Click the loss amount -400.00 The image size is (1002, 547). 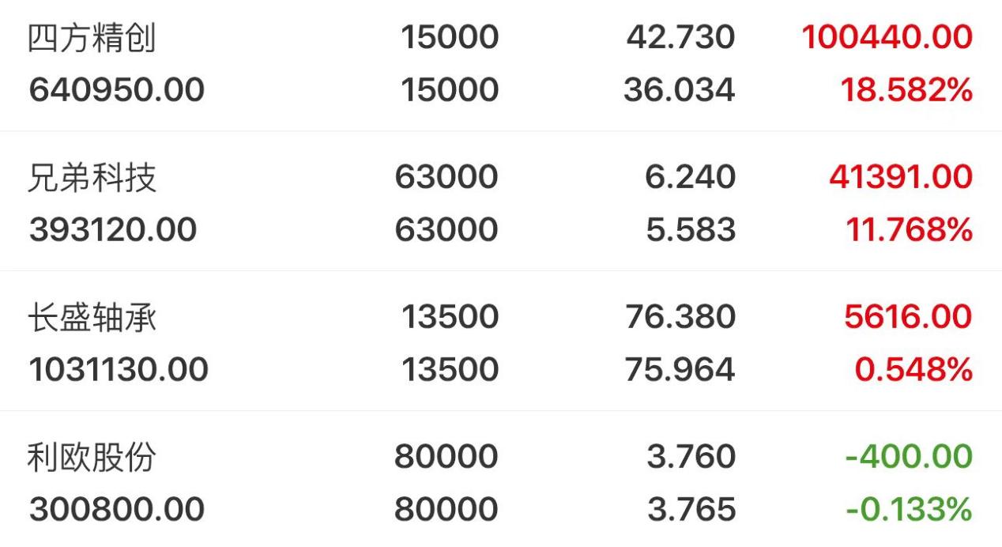coord(909,457)
